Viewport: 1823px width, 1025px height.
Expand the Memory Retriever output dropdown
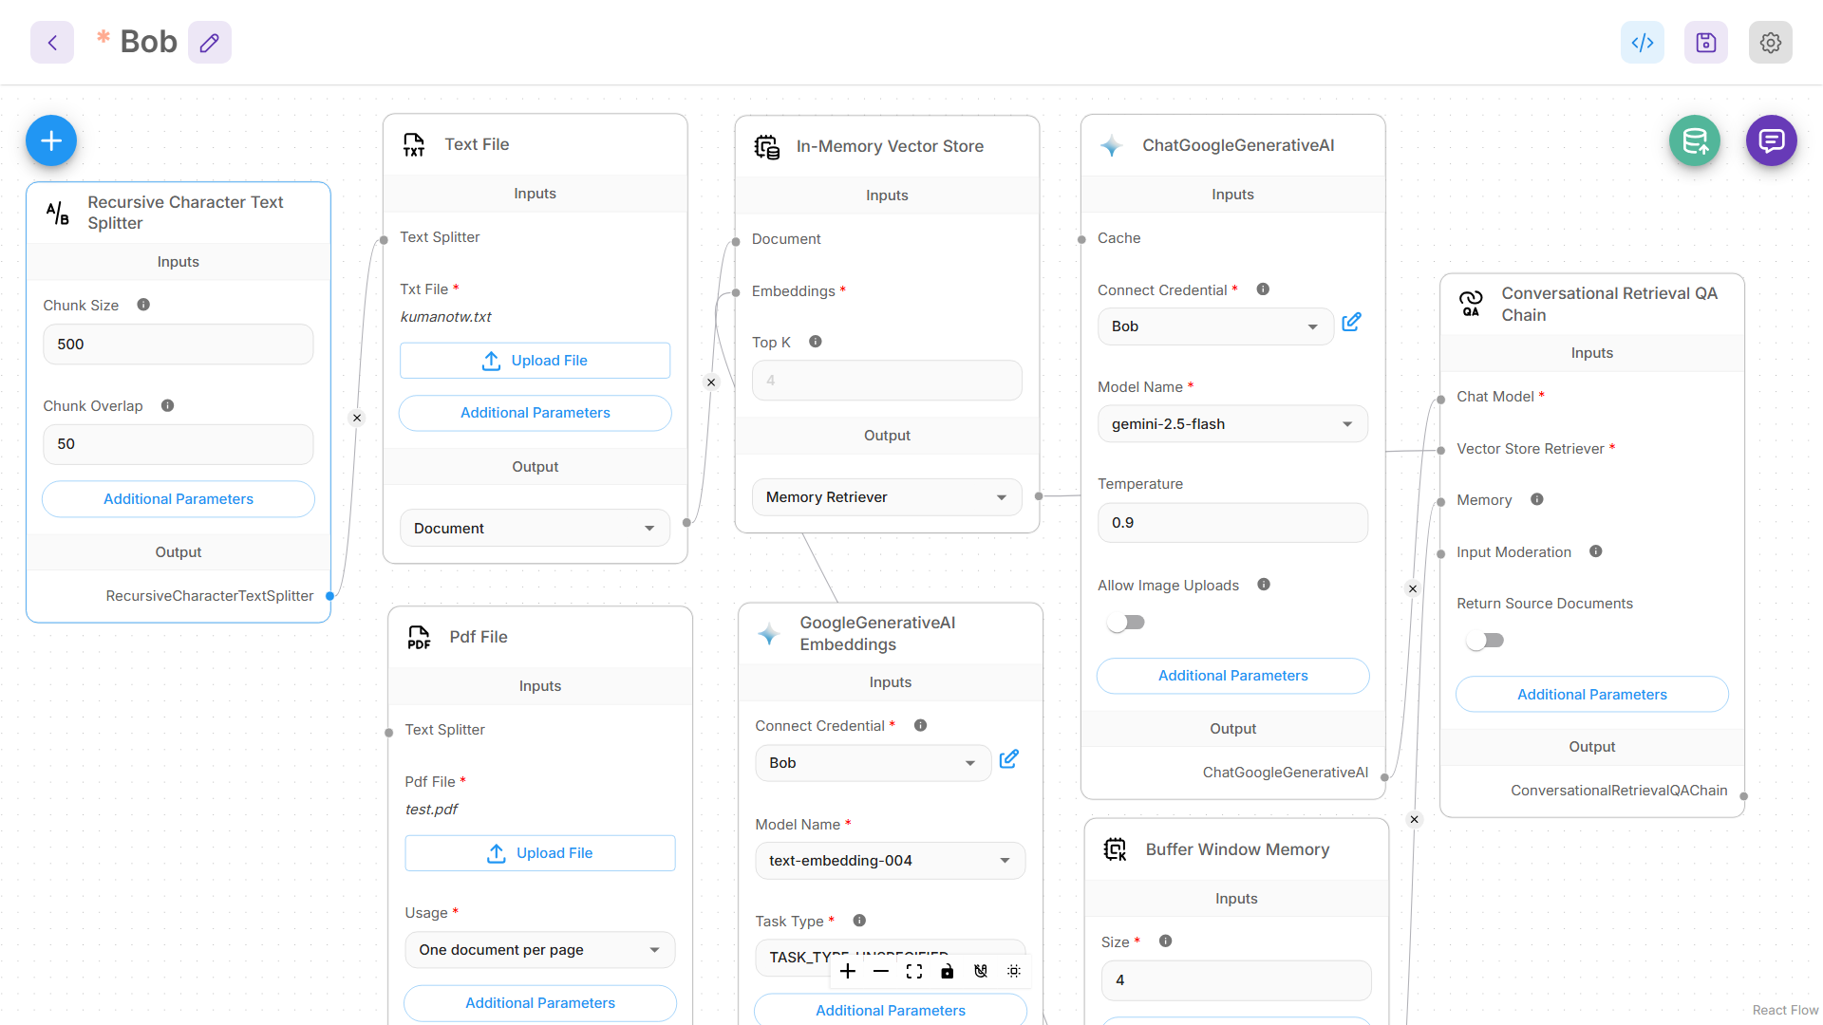(x=887, y=497)
